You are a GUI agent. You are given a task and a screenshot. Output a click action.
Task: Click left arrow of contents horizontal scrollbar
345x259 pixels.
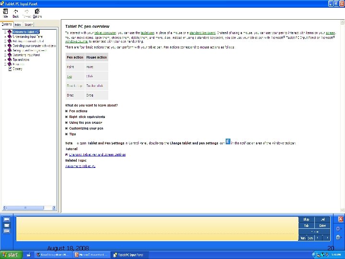5,208
